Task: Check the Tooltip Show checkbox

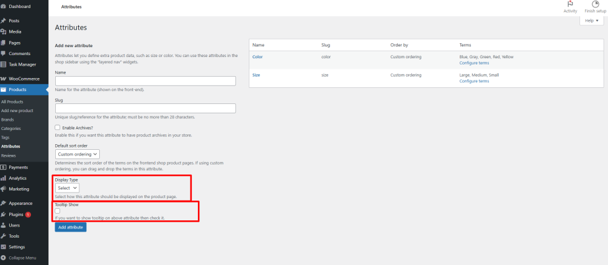Action: click(57, 211)
